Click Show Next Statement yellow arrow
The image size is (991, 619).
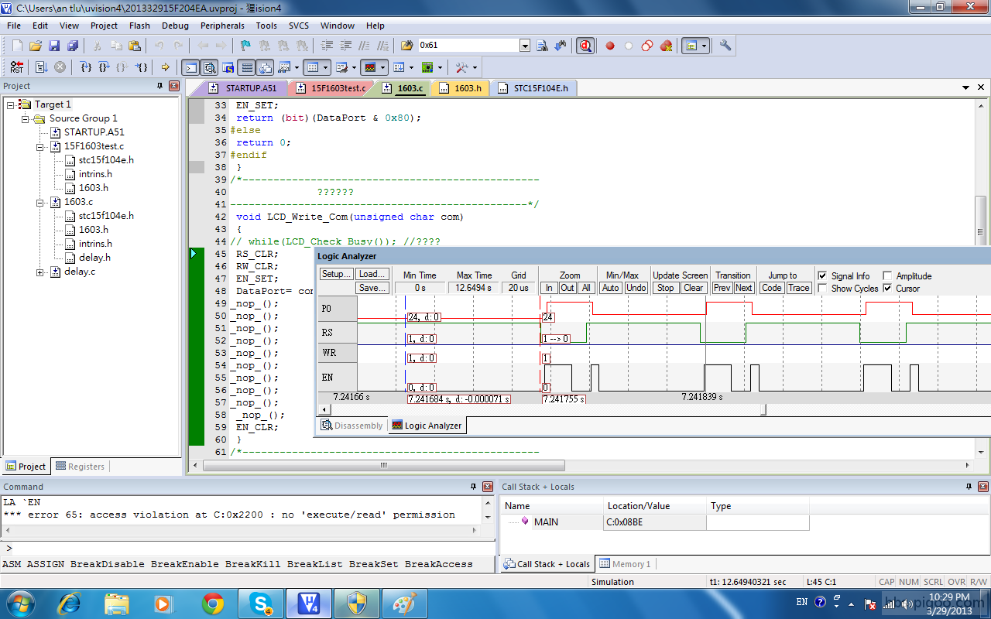pos(165,67)
